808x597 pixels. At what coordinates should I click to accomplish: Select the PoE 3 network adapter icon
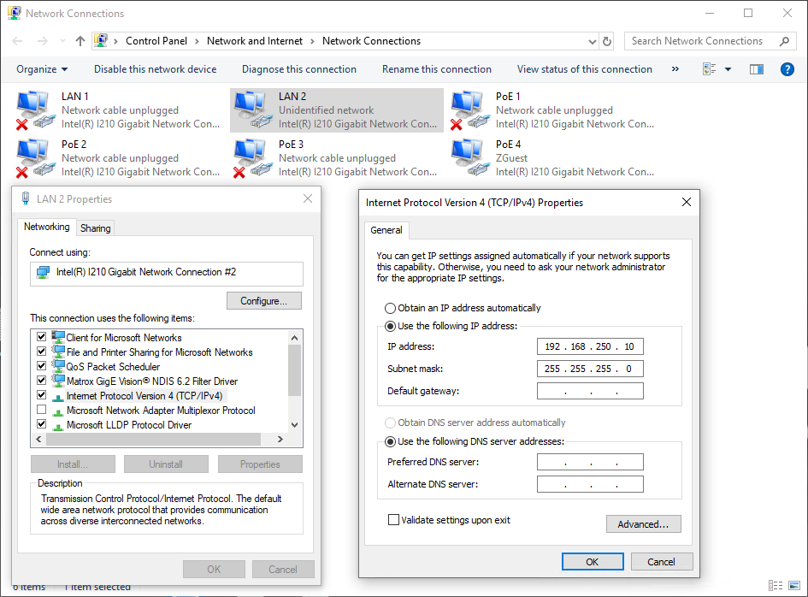pyautogui.click(x=251, y=157)
